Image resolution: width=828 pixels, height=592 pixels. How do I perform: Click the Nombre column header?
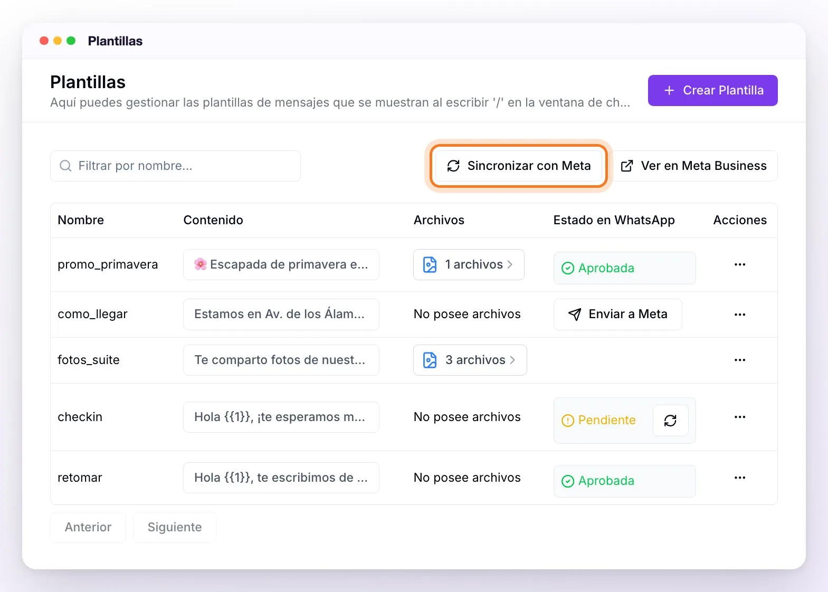coord(81,220)
